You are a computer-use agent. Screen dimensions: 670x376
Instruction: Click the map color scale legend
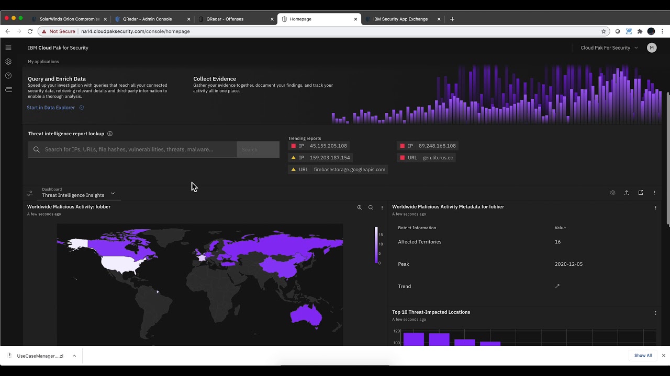tap(376, 245)
